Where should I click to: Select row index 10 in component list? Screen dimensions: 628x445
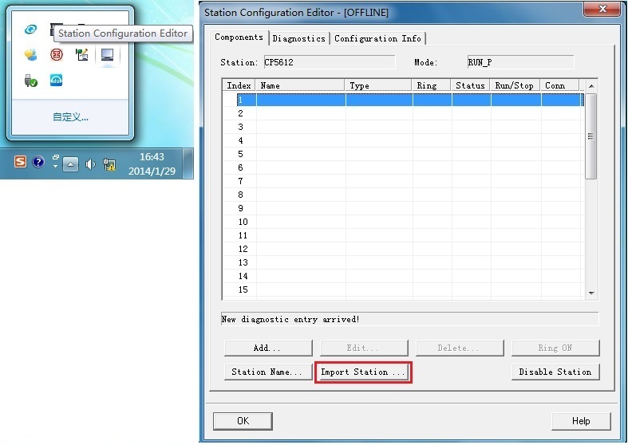(x=403, y=222)
